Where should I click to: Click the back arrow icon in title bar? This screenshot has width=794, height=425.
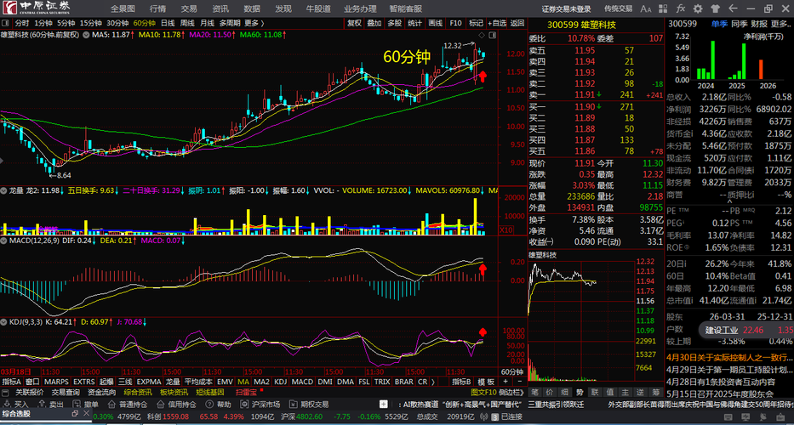(732, 8)
